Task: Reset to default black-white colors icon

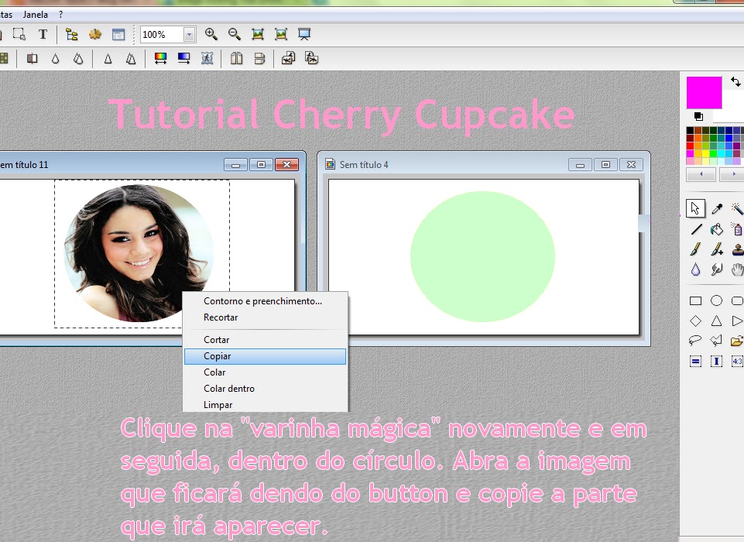Action: coord(698,116)
